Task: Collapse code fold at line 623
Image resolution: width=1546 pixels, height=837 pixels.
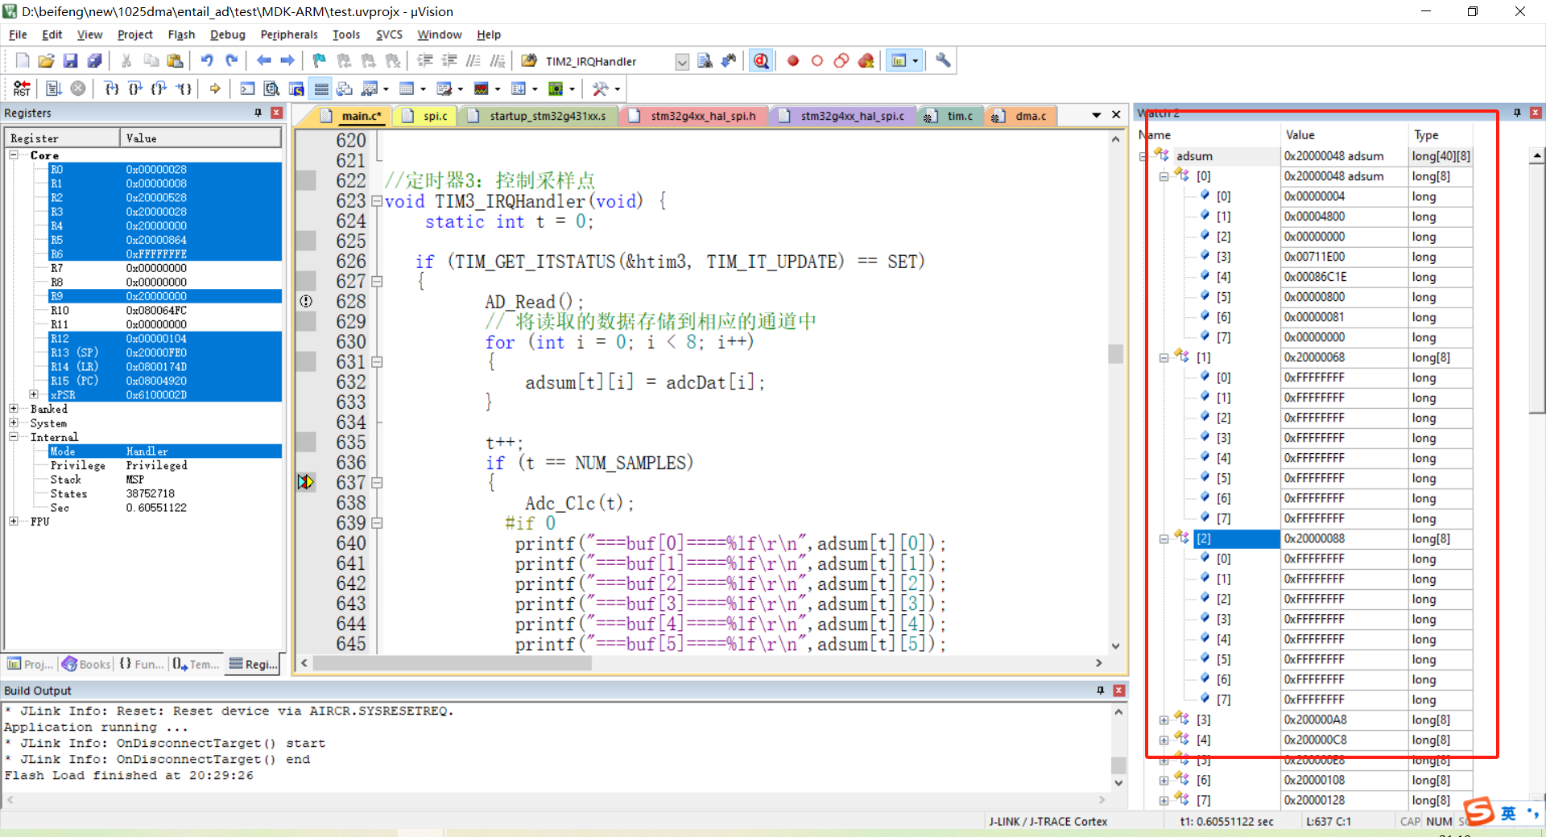Action: [x=376, y=201]
